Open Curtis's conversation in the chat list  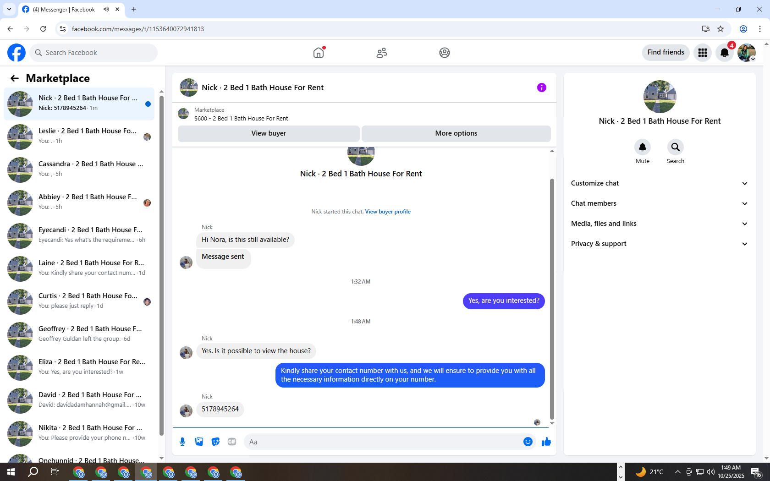point(79,302)
